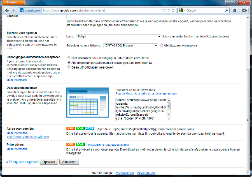Click the embedded calendar preview thumbnail
The height and width of the screenshot is (177, 252).
tap(88, 102)
